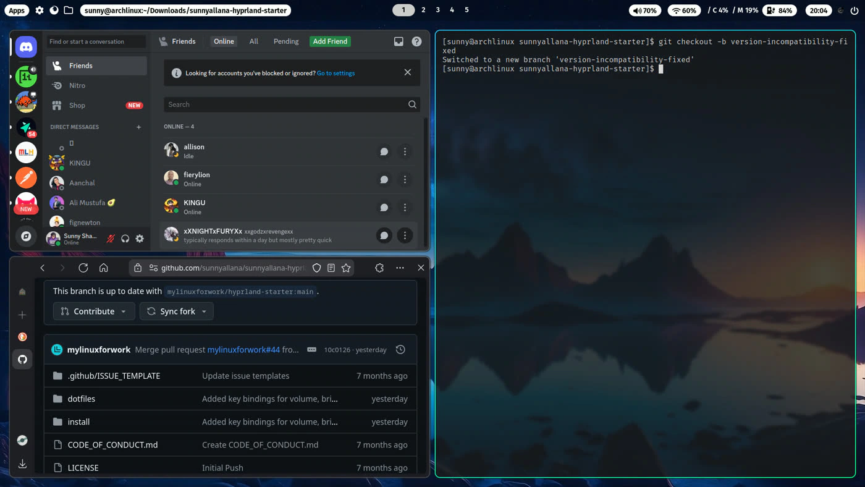Switch to the Online friends tab
865x487 pixels.
pyautogui.click(x=224, y=41)
